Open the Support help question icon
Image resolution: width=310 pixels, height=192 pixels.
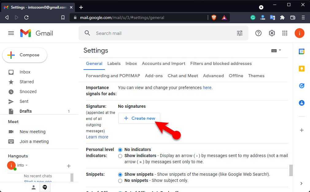(x=258, y=33)
